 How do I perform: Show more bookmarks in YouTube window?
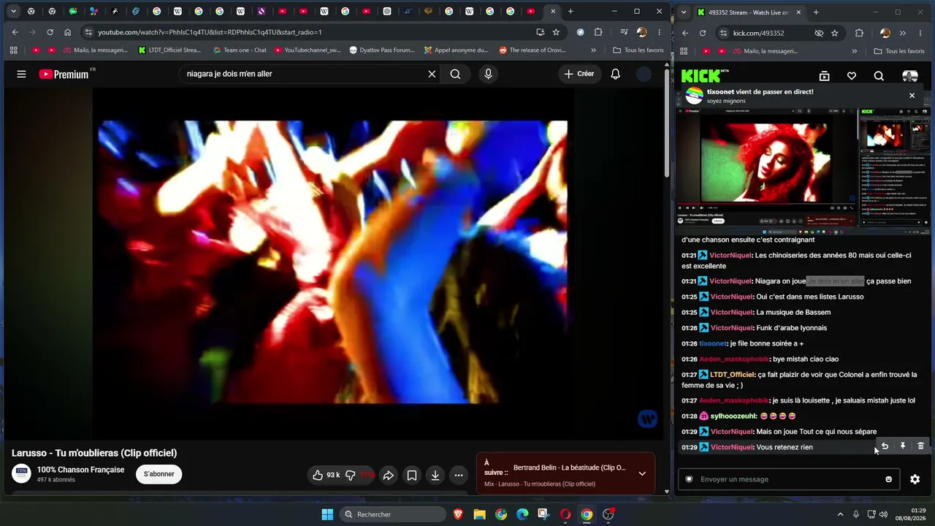coord(593,50)
